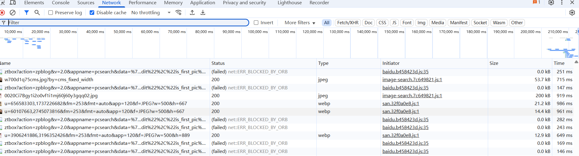Open the Performance tab
This screenshot has width=579, height=156.
[143, 3]
